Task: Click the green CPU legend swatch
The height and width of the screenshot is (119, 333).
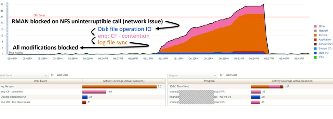Action: pyautogui.click(x=315, y=57)
